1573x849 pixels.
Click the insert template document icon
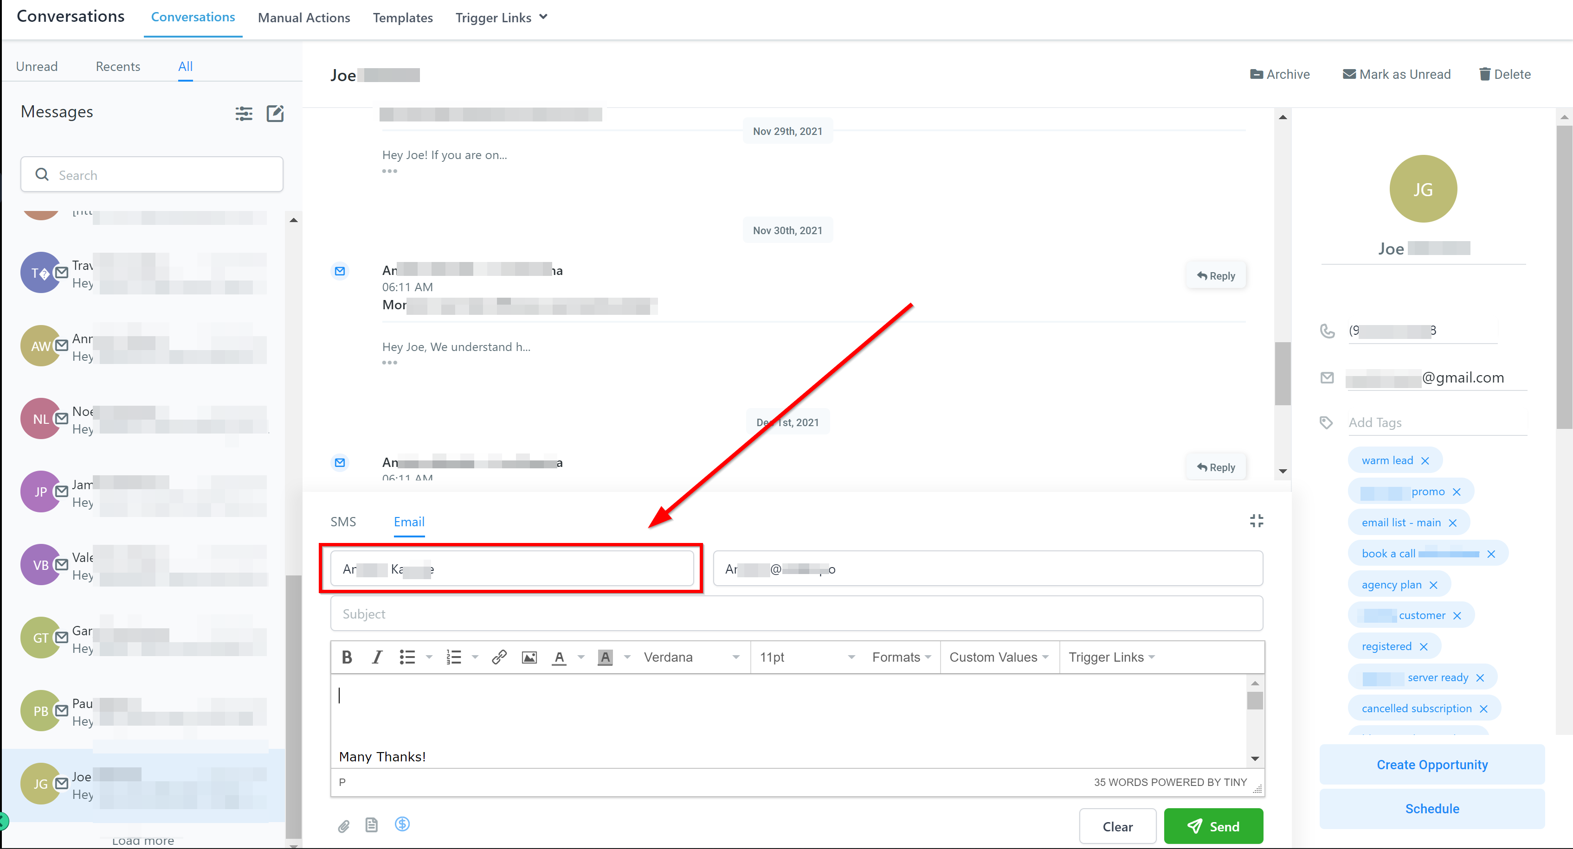[371, 825]
